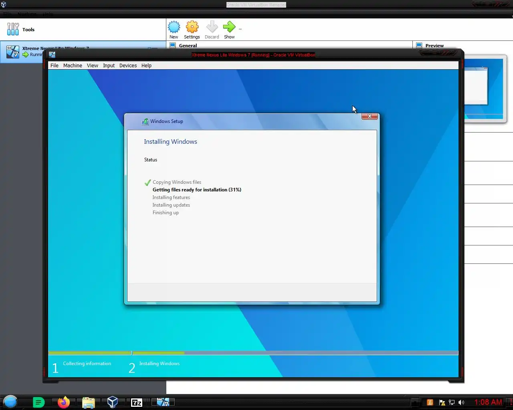Open File Explorer folder on taskbar
This screenshot has height=410, width=513.
coord(88,402)
